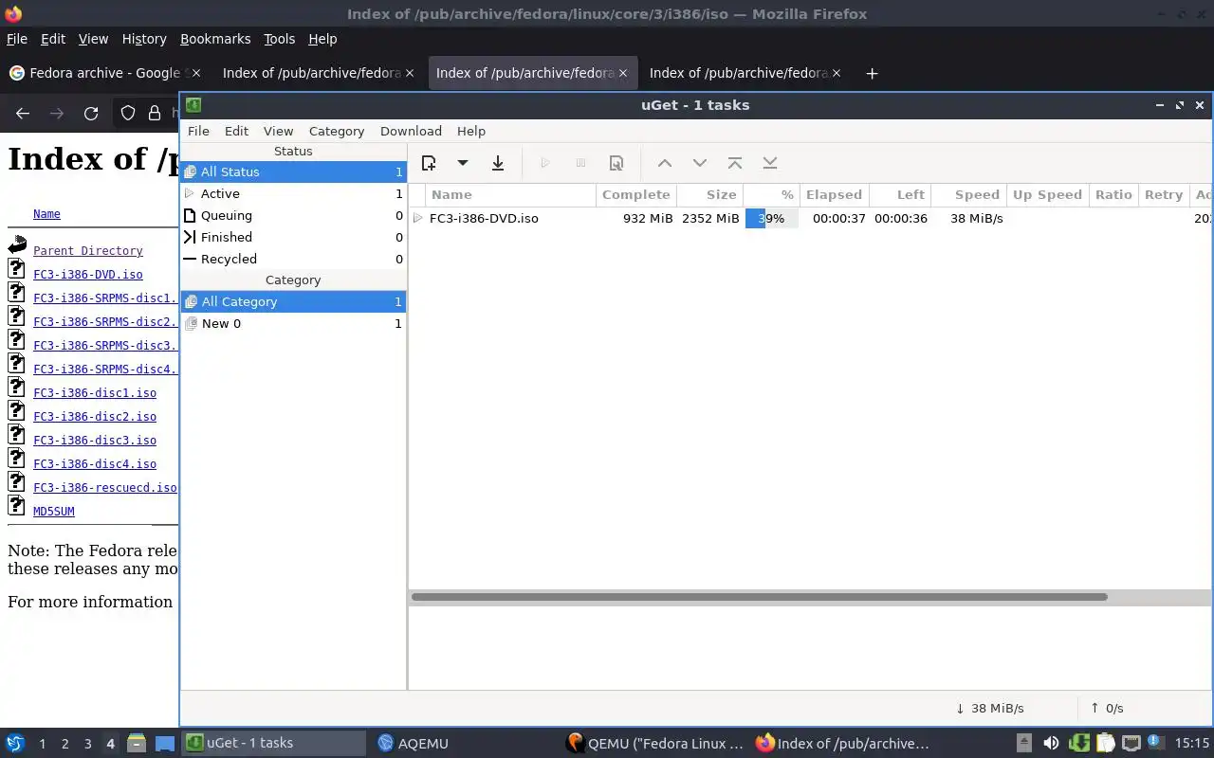
Task: Click the New Download toolbar icon in uGet
Action: pos(429,163)
